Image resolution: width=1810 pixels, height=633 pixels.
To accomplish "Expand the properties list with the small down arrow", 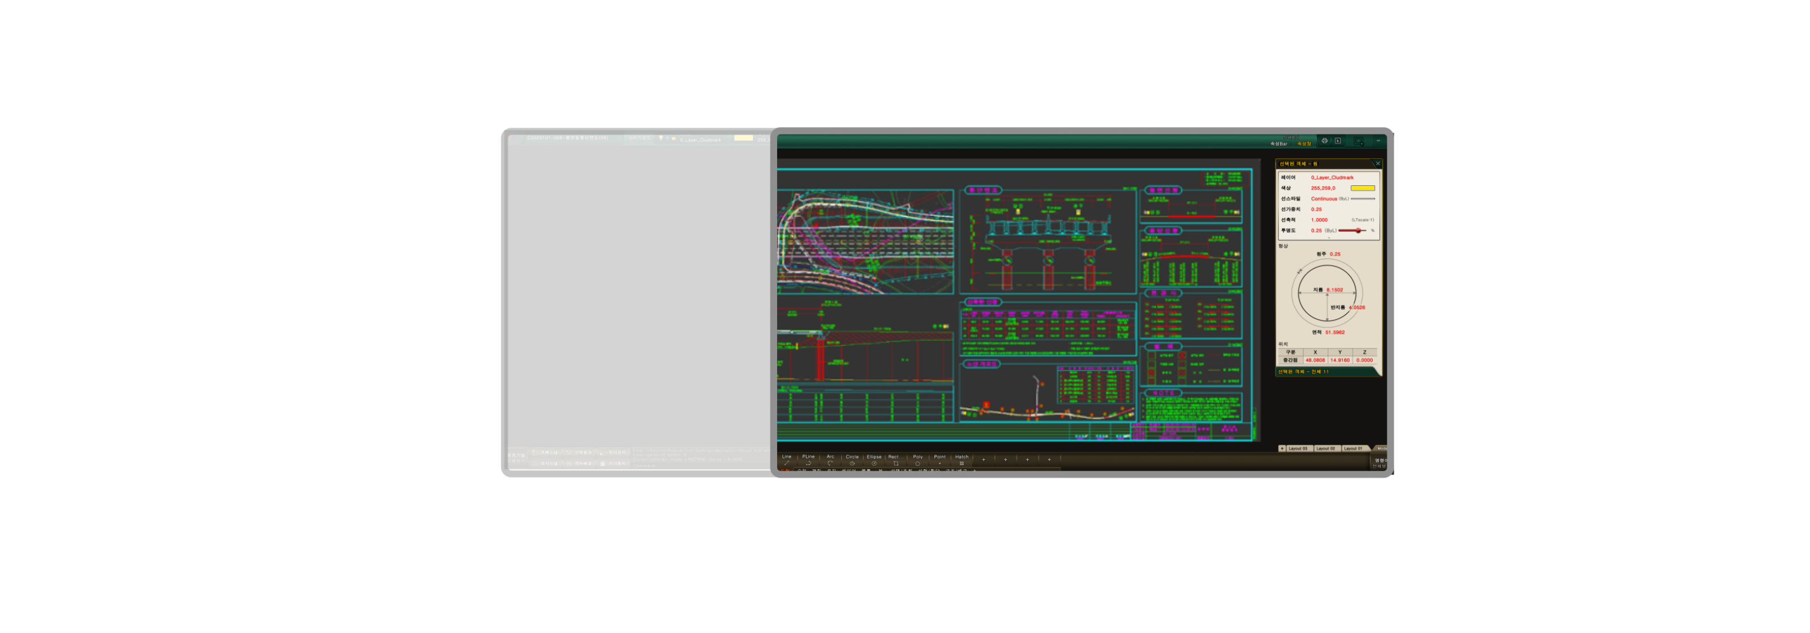I will [x=1328, y=239].
